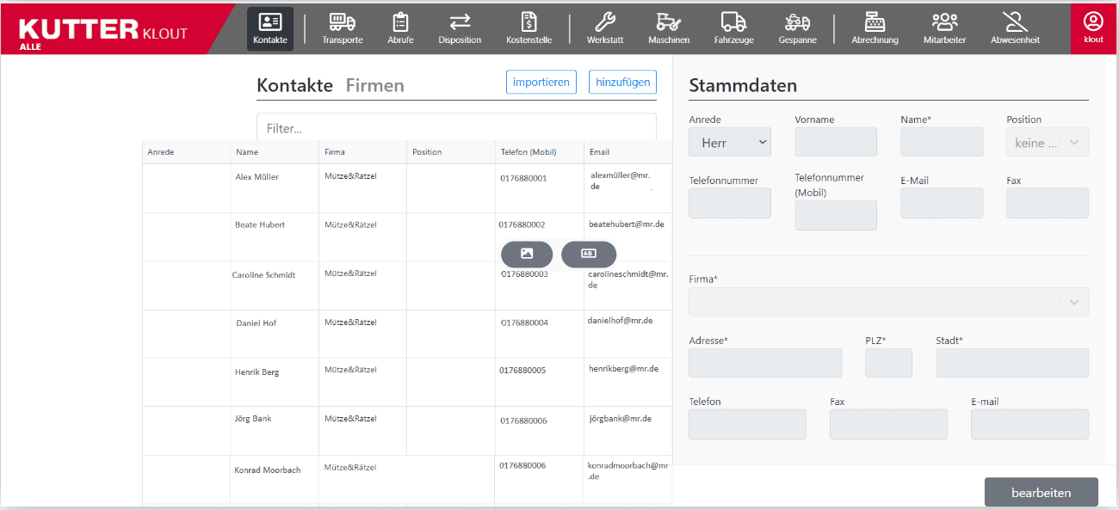The image size is (1119, 510).
Task: Open Disposition arrows icon
Action: pyautogui.click(x=460, y=22)
